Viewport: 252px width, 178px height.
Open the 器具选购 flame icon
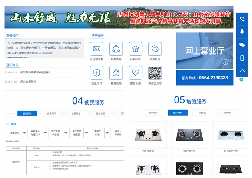click(116, 73)
